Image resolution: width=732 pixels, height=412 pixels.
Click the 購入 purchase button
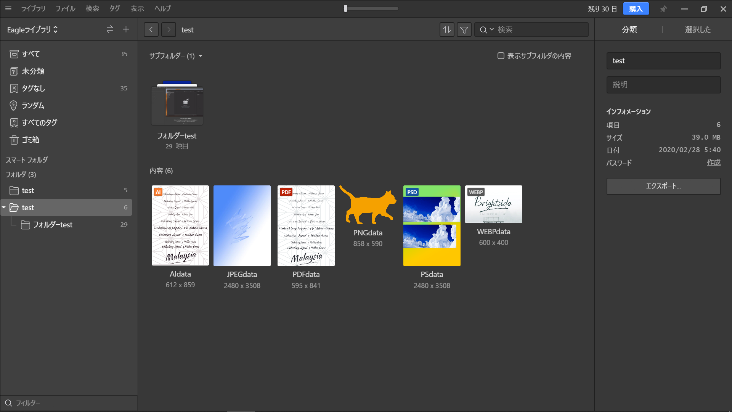tap(636, 9)
